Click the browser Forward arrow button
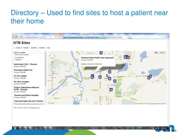The height and width of the screenshot is (135, 180). pyautogui.click(x=17, y=37)
